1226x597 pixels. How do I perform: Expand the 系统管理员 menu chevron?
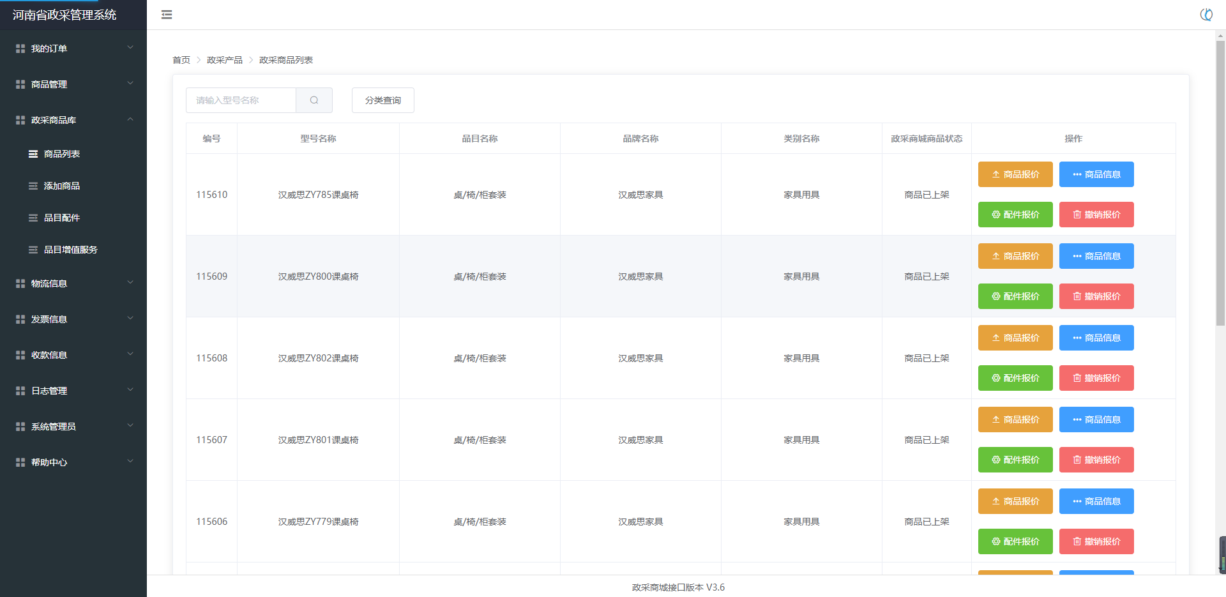coord(130,426)
